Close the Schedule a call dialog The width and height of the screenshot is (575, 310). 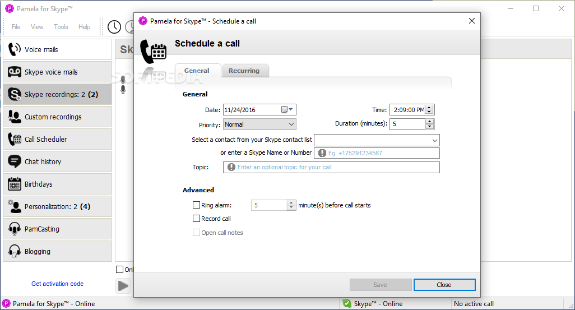pos(471,21)
